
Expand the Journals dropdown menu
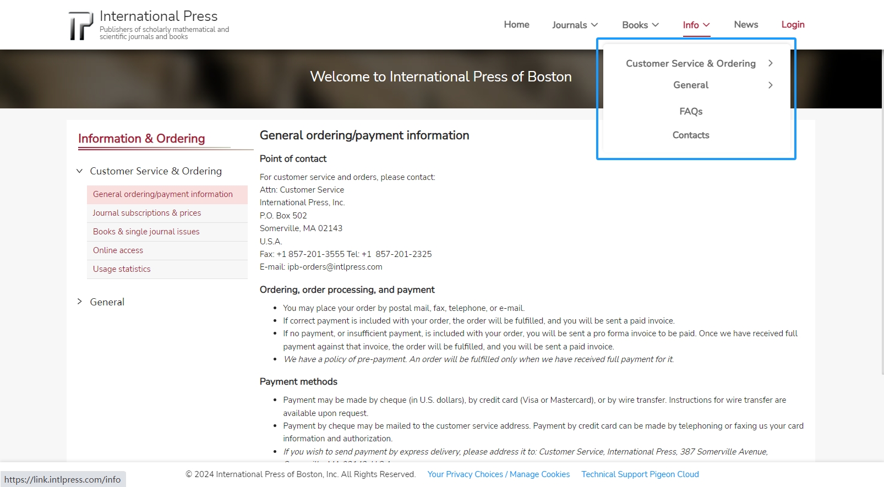[x=575, y=25]
